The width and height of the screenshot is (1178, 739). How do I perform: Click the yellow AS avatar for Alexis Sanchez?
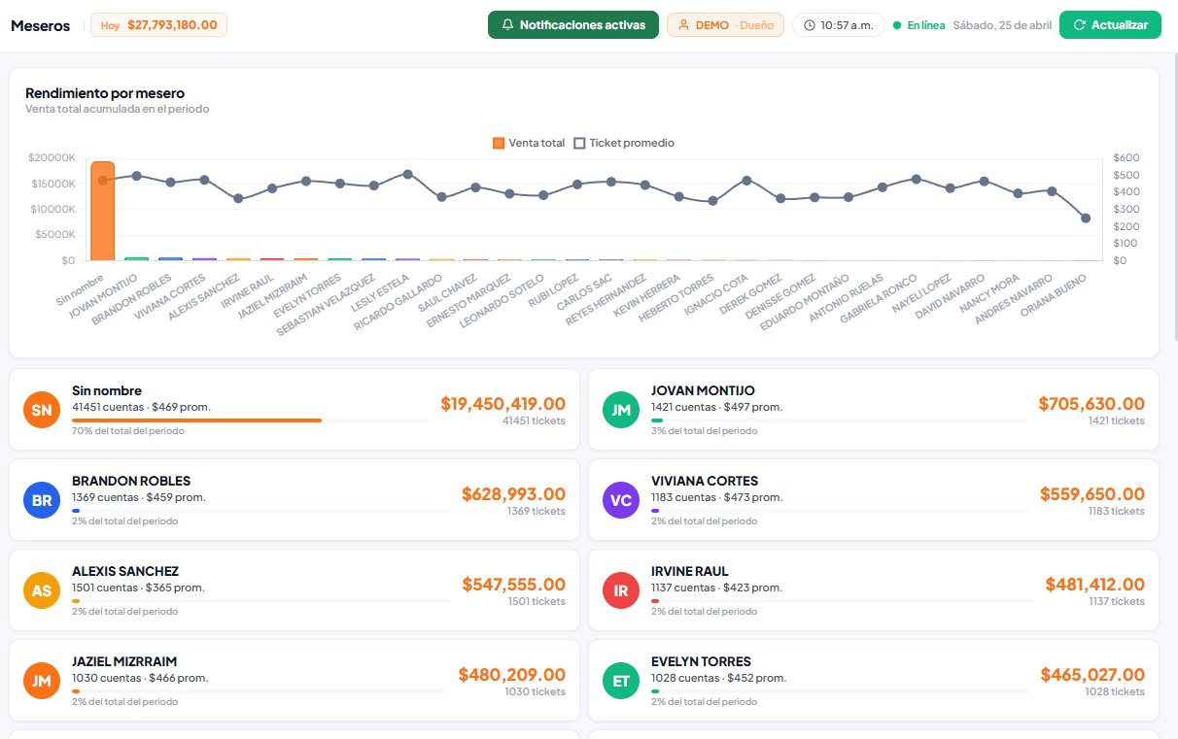(x=42, y=590)
